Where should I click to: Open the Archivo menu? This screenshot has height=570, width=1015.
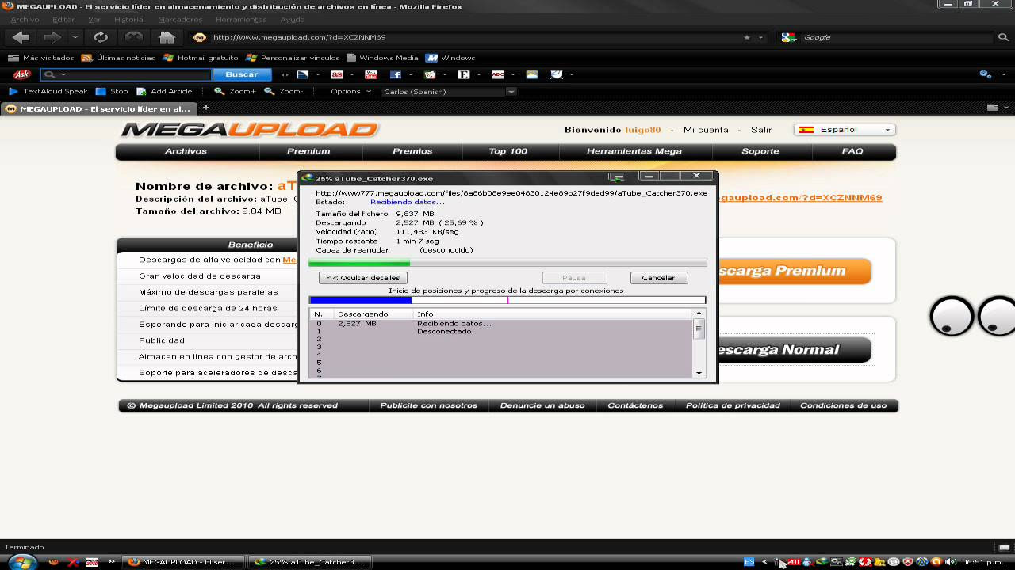click(x=25, y=19)
